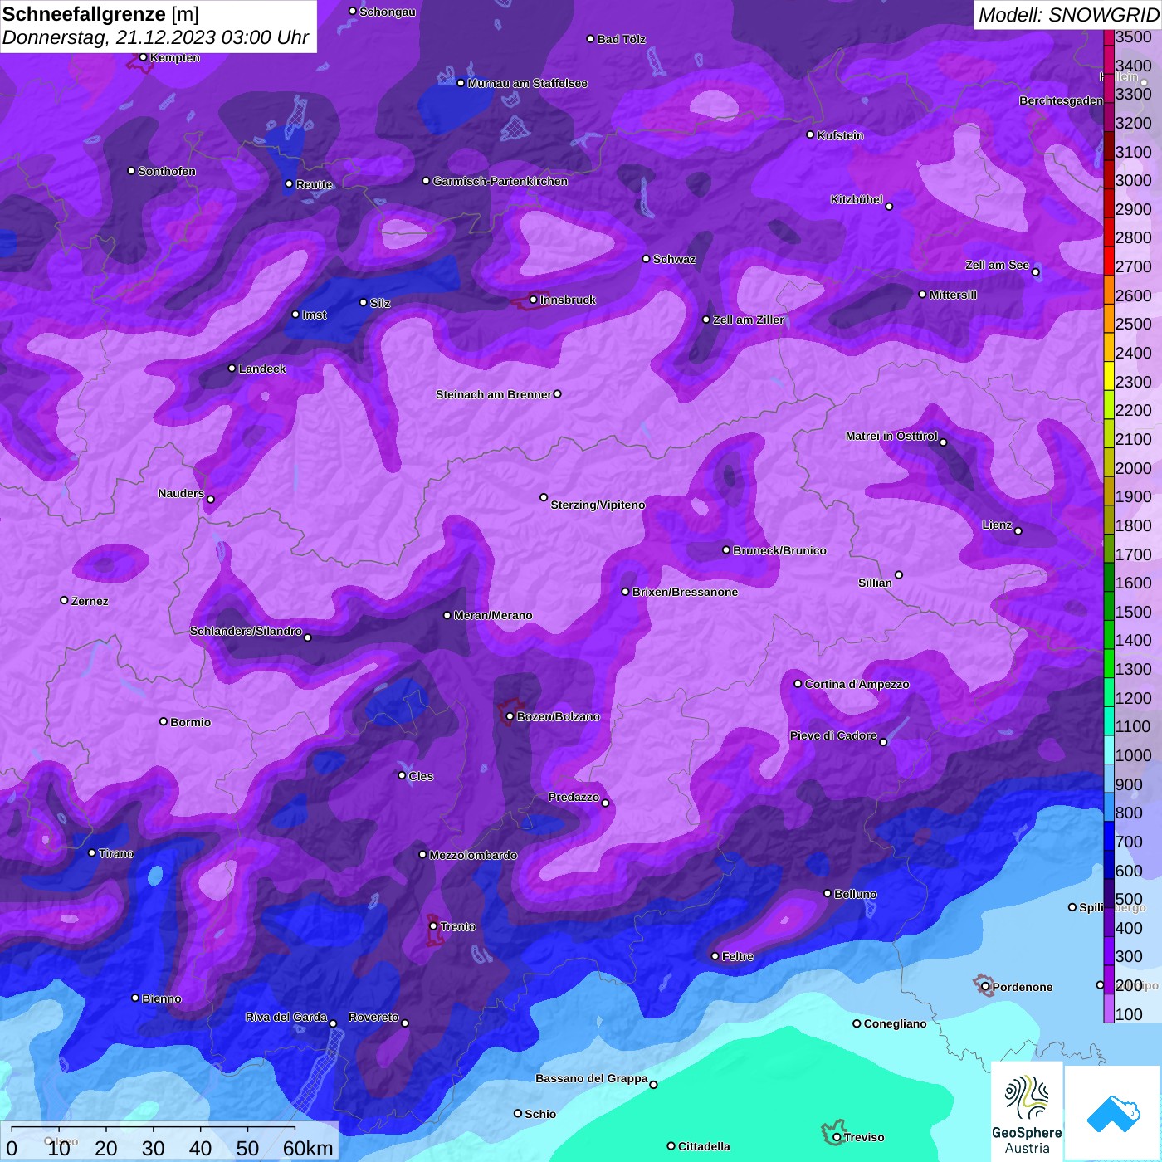The width and height of the screenshot is (1162, 1162).
Task: Click the Matrei in Osttirol label
Action: click(x=891, y=436)
